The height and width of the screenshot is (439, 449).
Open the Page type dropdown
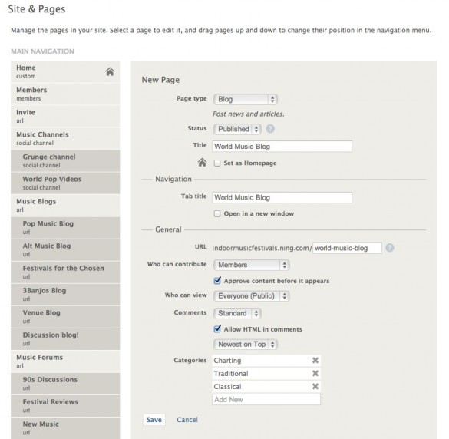pyautogui.click(x=246, y=99)
